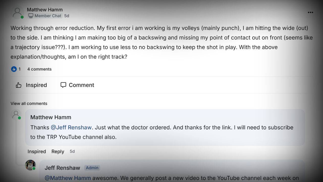Viewport: 323px width, 182px height.
Task: Toggle Inspired on Matthew Hamm's comment
Action: click(37, 151)
